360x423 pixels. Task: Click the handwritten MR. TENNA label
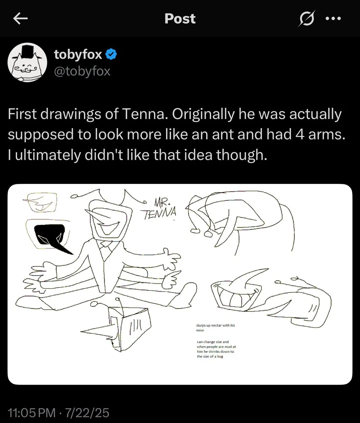[159, 209]
